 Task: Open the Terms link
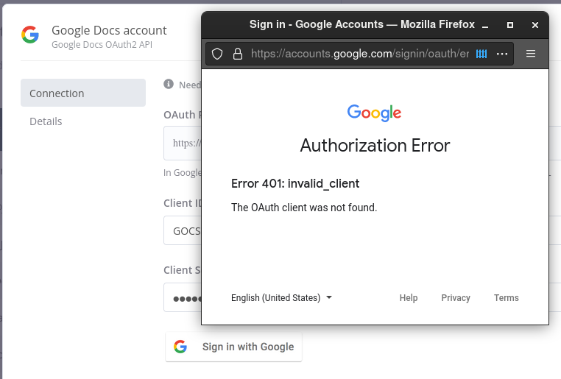507,298
